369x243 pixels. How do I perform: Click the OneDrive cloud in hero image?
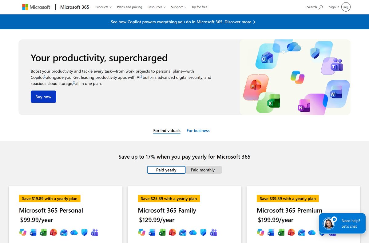tap(294, 47)
